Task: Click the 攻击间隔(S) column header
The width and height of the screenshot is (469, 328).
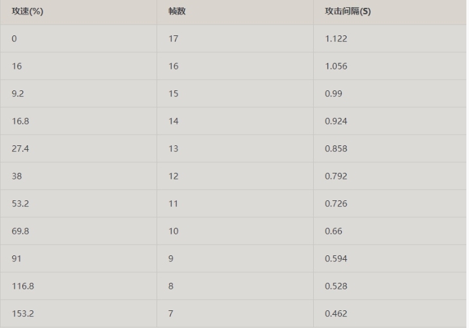Action: (348, 11)
